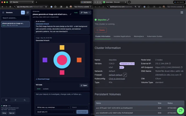Open the claude haiku 4.5 model dropdown
186x116 pixels.
[x=56, y=112]
